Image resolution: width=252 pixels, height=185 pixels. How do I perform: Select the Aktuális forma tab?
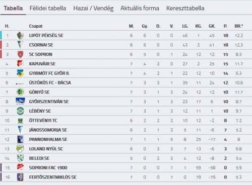tap(140, 8)
